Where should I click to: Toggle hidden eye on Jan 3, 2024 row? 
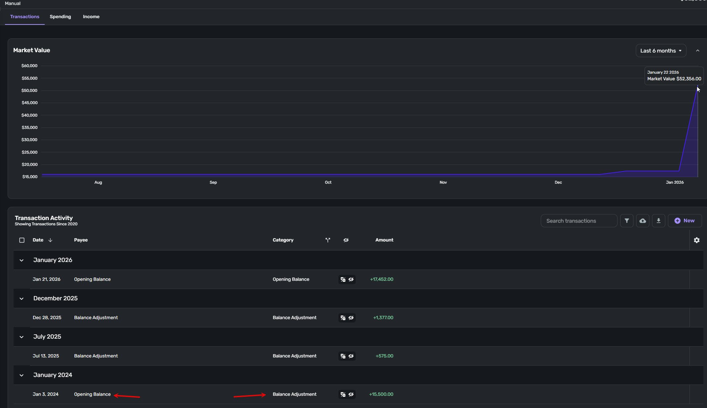(351, 394)
